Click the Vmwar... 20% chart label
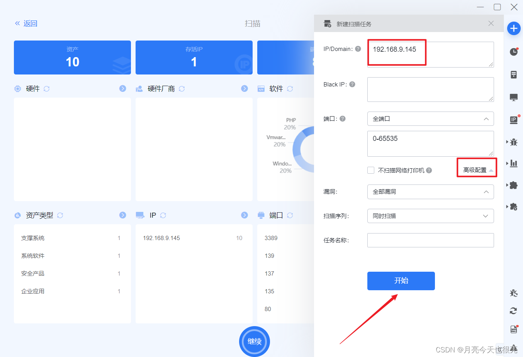523x357 pixels. [x=276, y=141]
